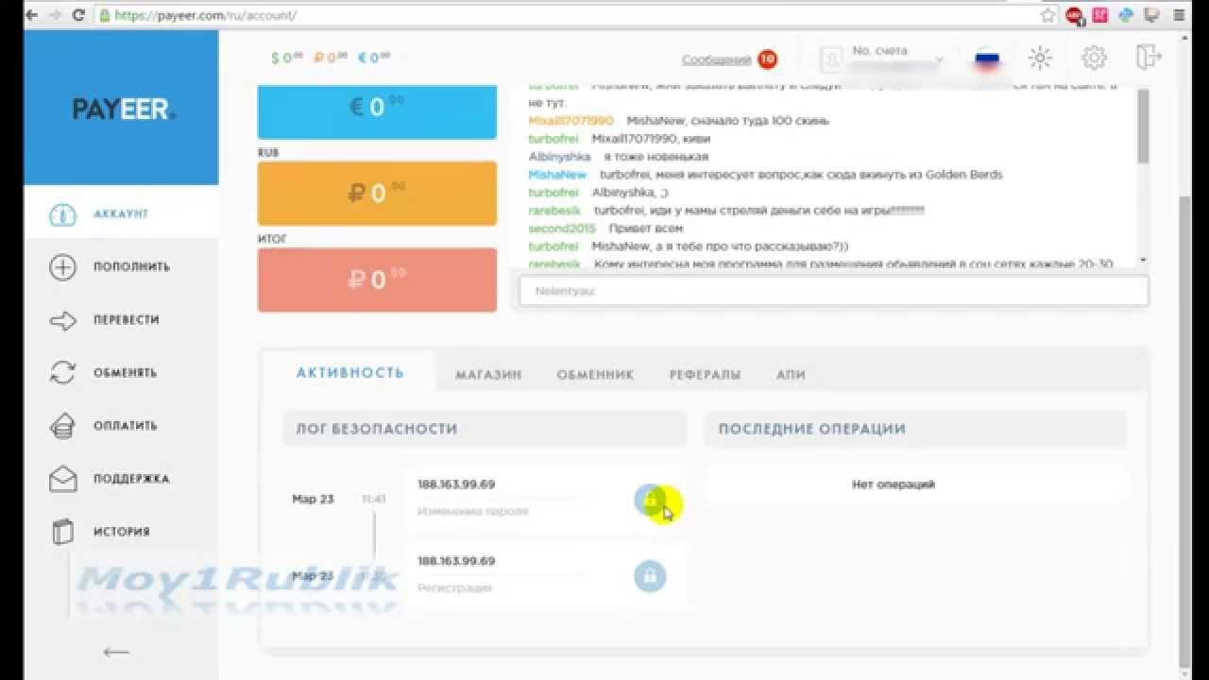Open the История book icon
The height and width of the screenshot is (680, 1209).
pyautogui.click(x=62, y=532)
